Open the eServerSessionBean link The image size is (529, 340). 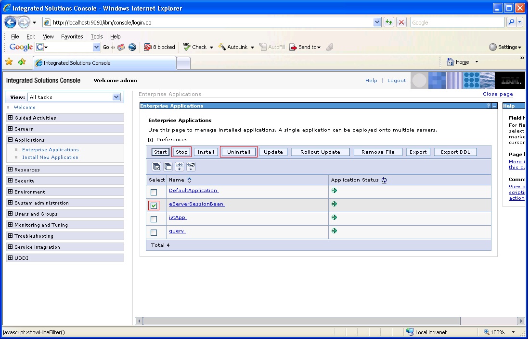[x=197, y=204]
